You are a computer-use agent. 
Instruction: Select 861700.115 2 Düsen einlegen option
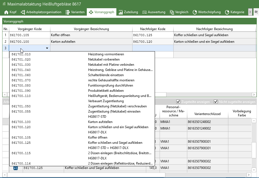[82, 153]
